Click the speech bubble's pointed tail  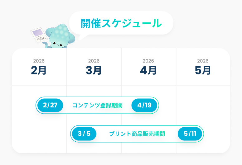click(x=82, y=37)
